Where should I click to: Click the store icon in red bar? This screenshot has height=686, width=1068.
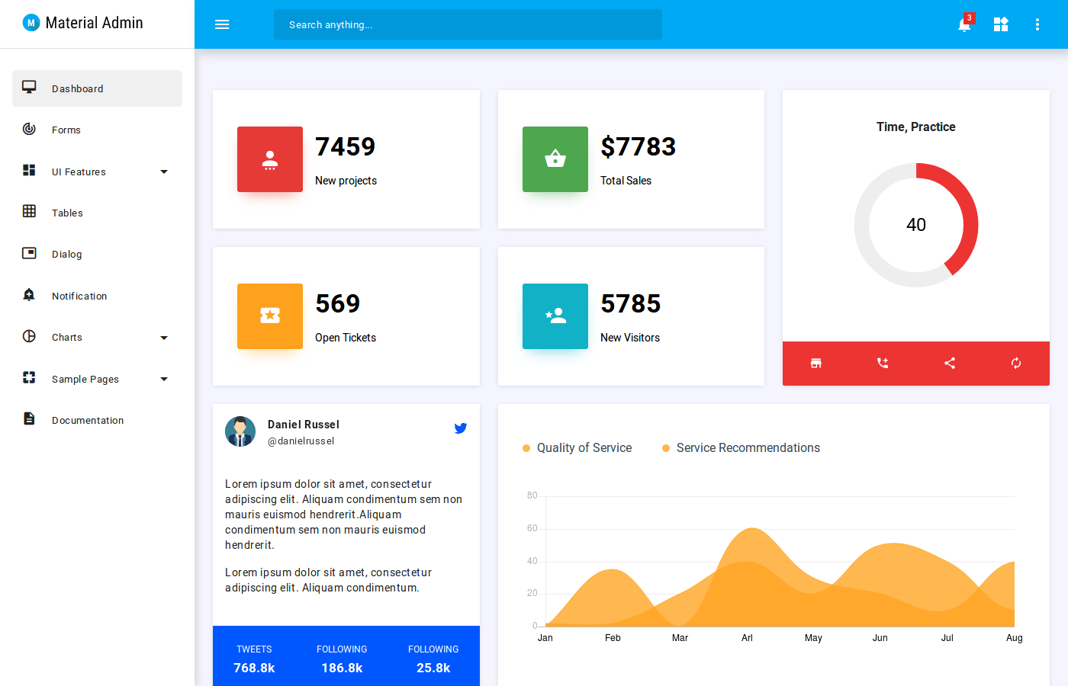(x=816, y=364)
